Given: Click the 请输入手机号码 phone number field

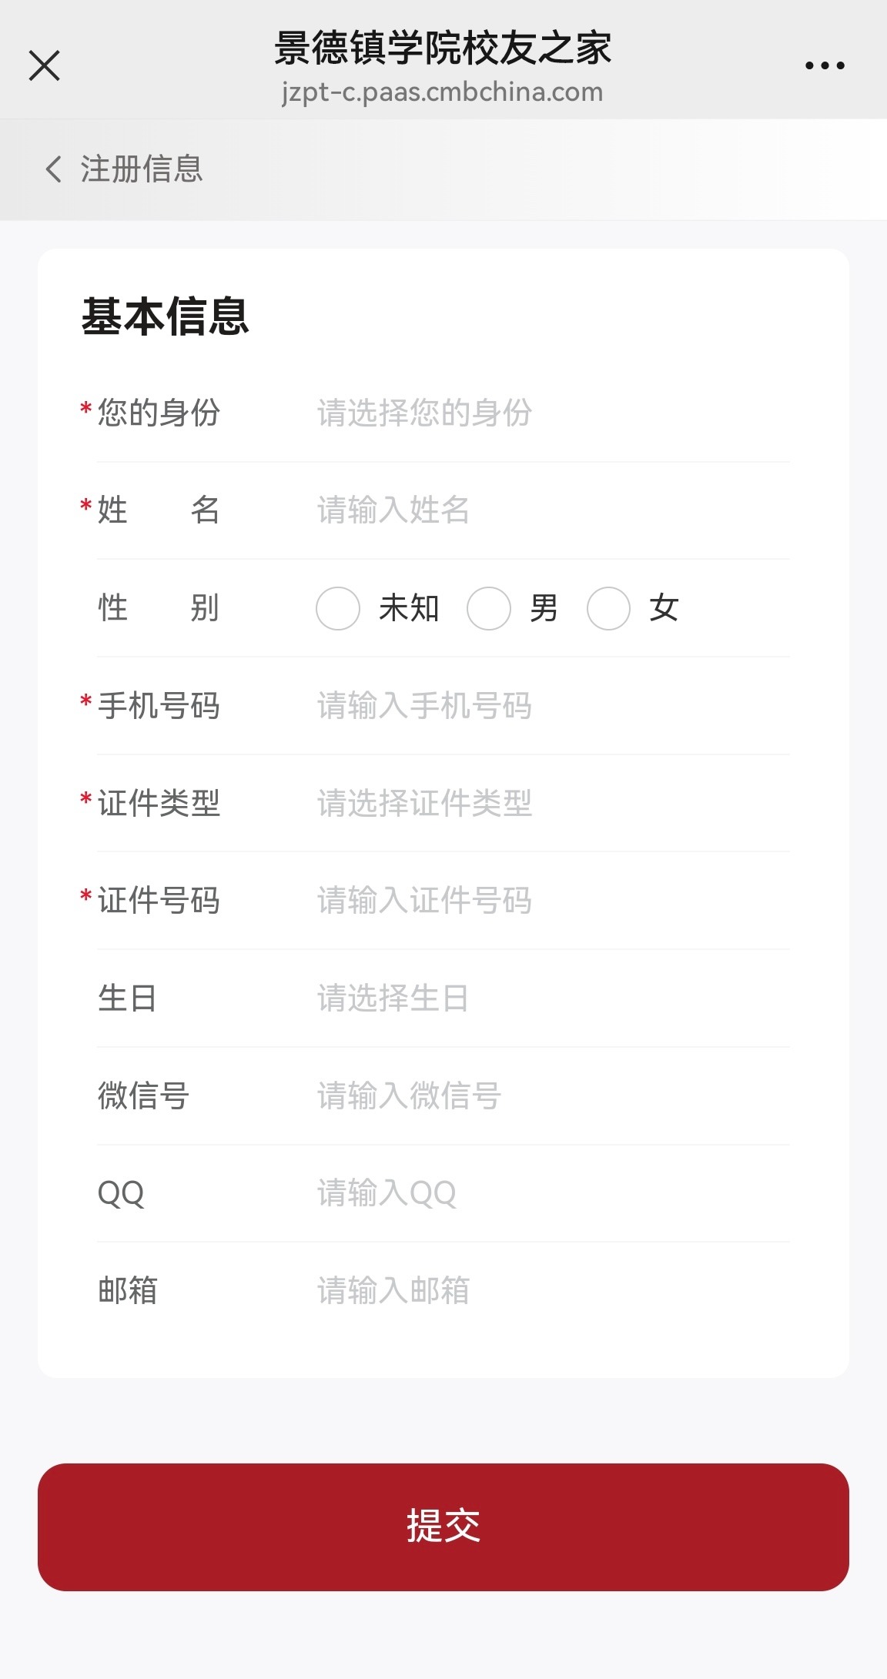Looking at the screenshot, I should point(539,706).
